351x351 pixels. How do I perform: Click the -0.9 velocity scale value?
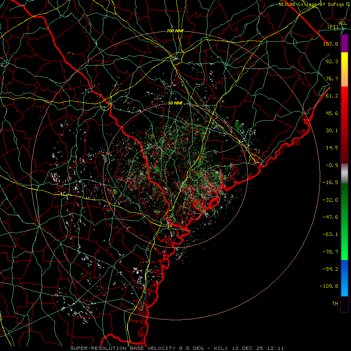(332, 165)
